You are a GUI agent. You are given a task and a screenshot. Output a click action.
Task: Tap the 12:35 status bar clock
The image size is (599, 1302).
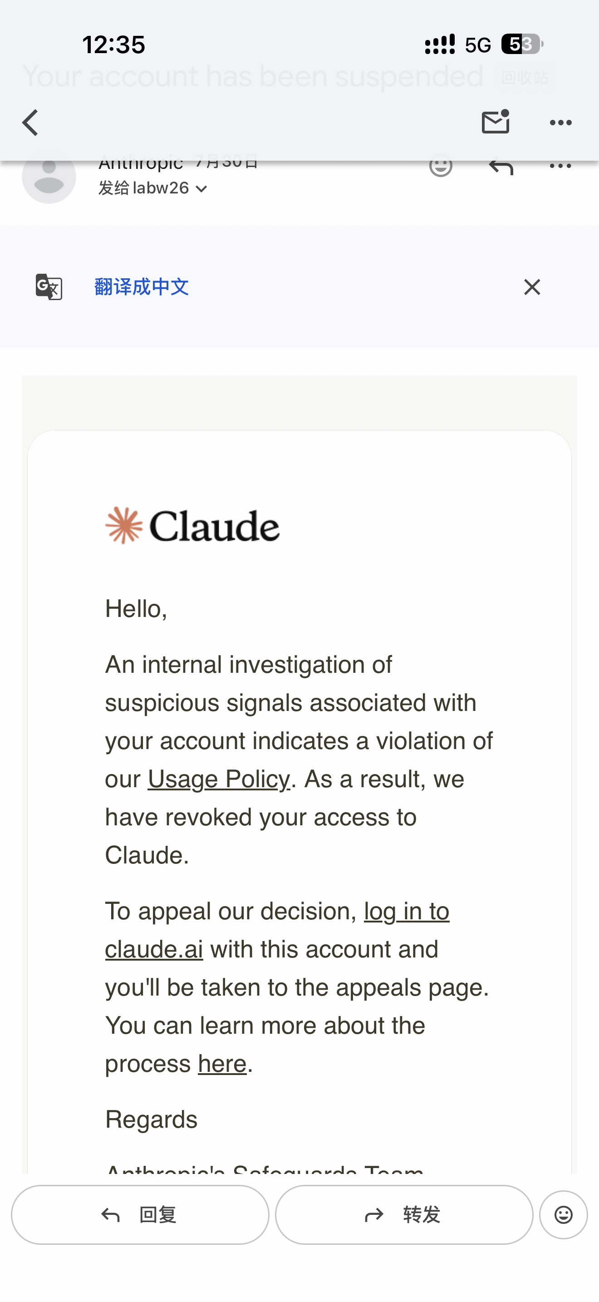(113, 44)
